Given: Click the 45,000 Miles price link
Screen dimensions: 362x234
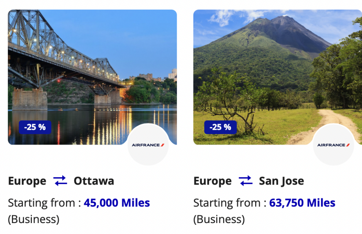Looking at the screenshot, I should pos(117,203).
